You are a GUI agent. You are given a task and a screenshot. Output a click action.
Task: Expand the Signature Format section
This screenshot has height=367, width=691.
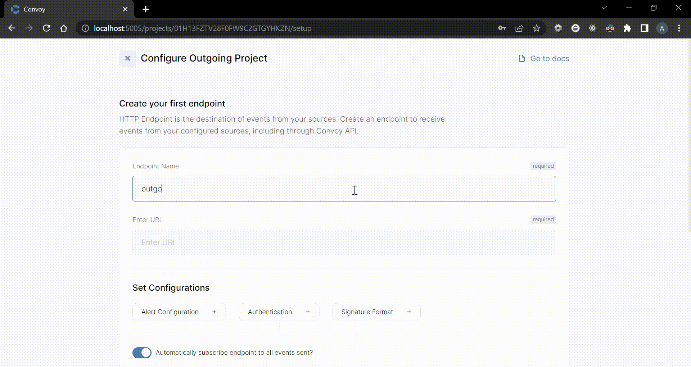pos(376,312)
